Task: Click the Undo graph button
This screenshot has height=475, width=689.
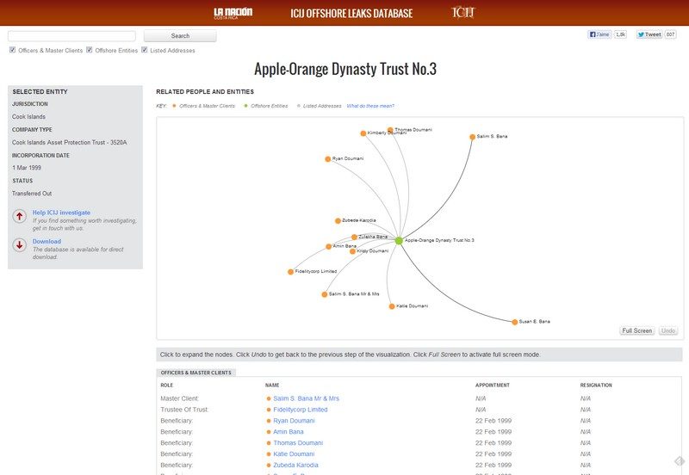Action: pyautogui.click(x=668, y=330)
